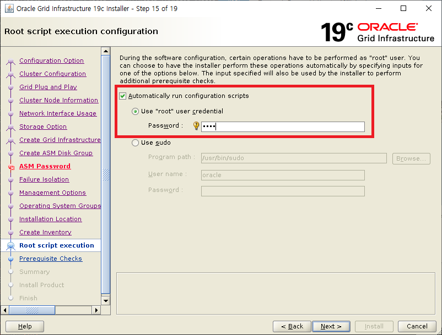Click the sudo Password field
The image size is (442, 335).
pyautogui.click(x=283, y=191)
